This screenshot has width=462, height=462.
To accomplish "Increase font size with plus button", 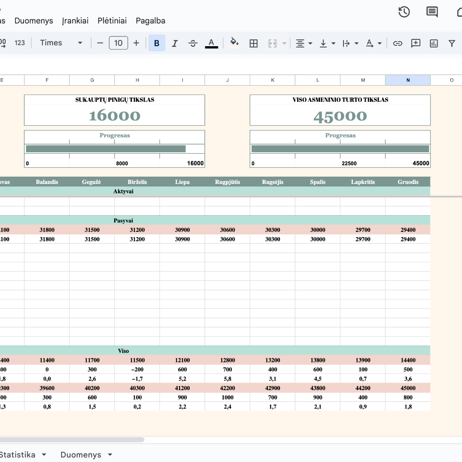I will coord(136,43).
